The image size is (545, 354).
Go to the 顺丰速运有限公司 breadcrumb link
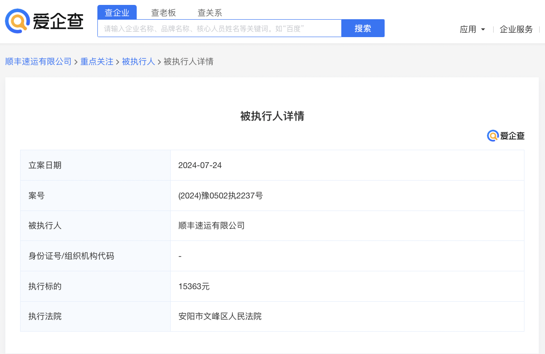point(38,62)
